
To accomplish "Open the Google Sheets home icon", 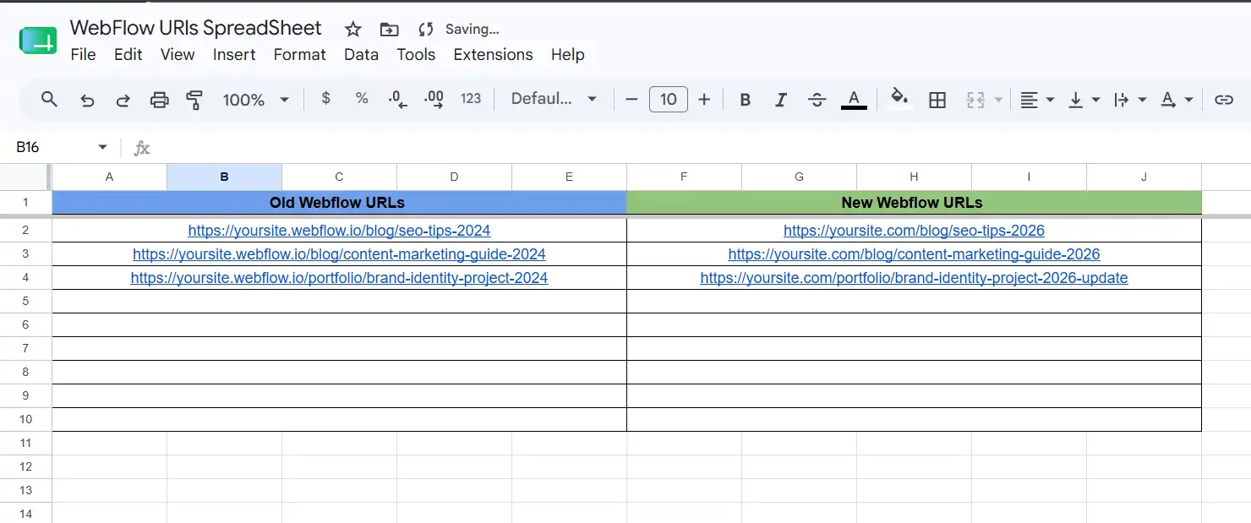I will click(x=38, y=41).
